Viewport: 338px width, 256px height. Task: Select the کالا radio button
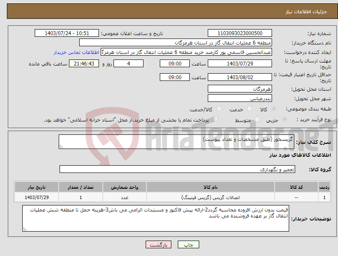274,109
